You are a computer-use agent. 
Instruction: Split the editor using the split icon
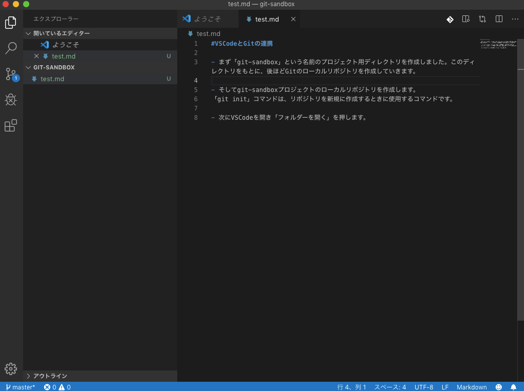pos(498,19)
